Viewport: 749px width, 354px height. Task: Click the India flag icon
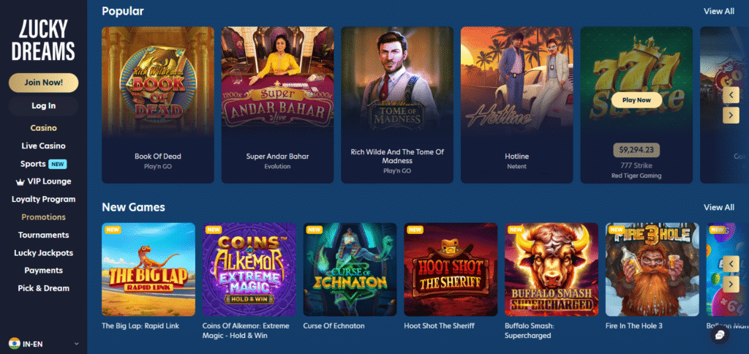(15, 344)
